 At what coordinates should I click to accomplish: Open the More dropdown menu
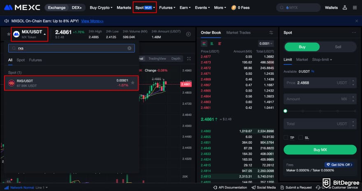pos(220,8)
